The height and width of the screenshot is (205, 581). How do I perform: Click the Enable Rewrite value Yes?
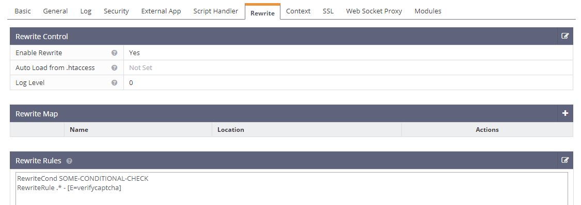tap(134, 53)
